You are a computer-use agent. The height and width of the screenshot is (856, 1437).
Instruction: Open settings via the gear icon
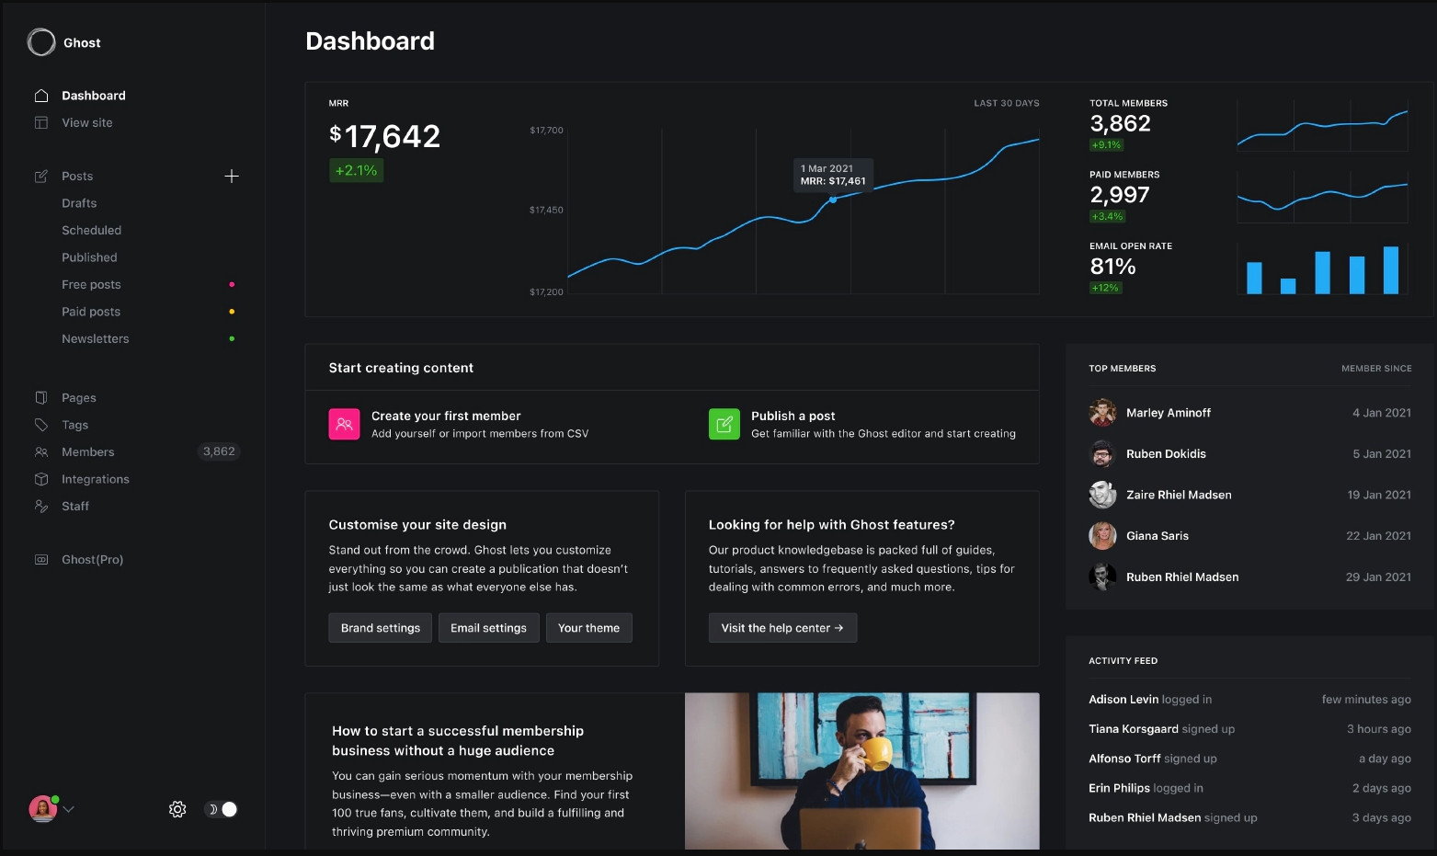click(177, 809)
